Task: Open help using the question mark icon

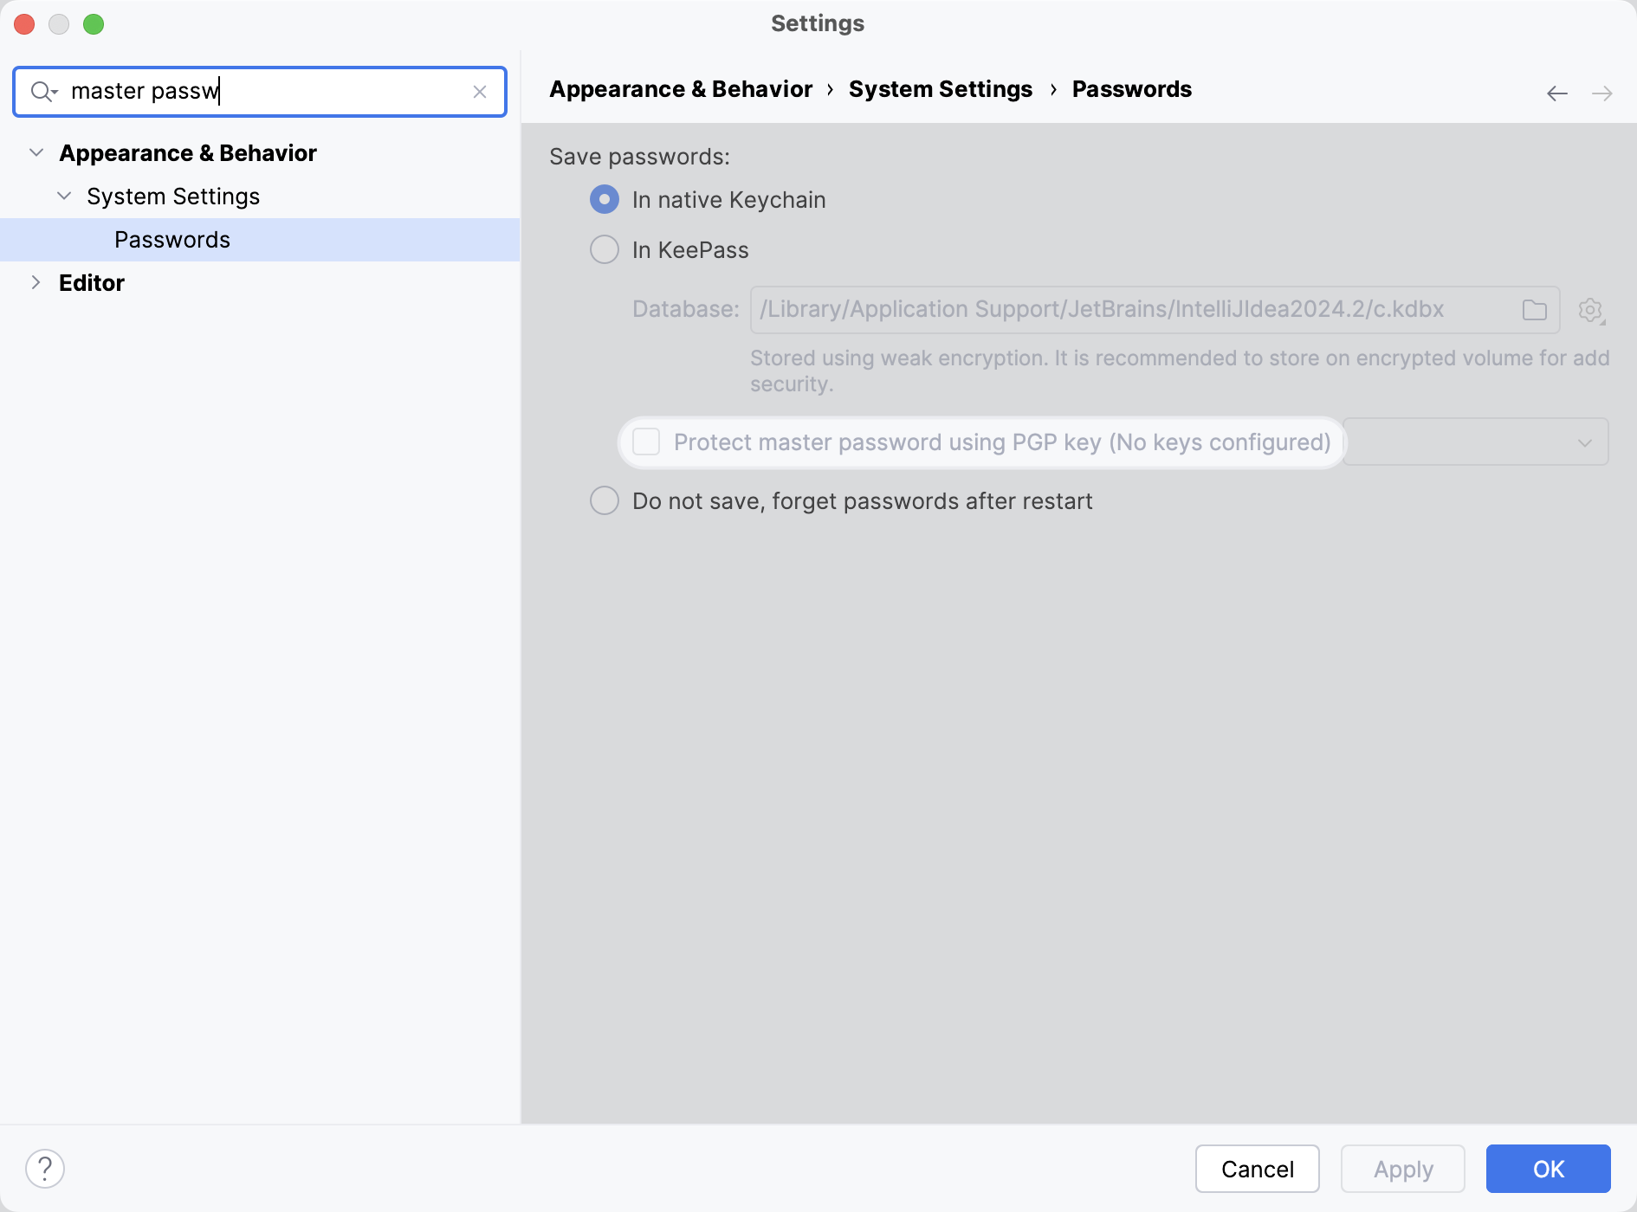Action: coord(44,1168)
